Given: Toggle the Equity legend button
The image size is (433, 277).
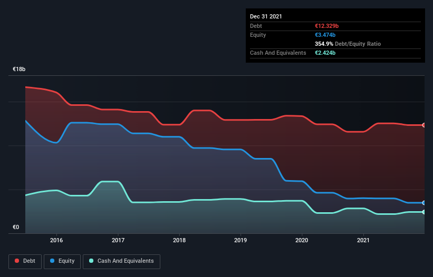Looking at the screenshot, I should pos(62,261).
